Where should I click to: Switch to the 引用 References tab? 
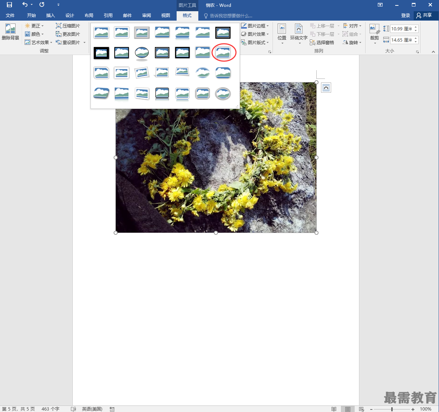point(108,15)
